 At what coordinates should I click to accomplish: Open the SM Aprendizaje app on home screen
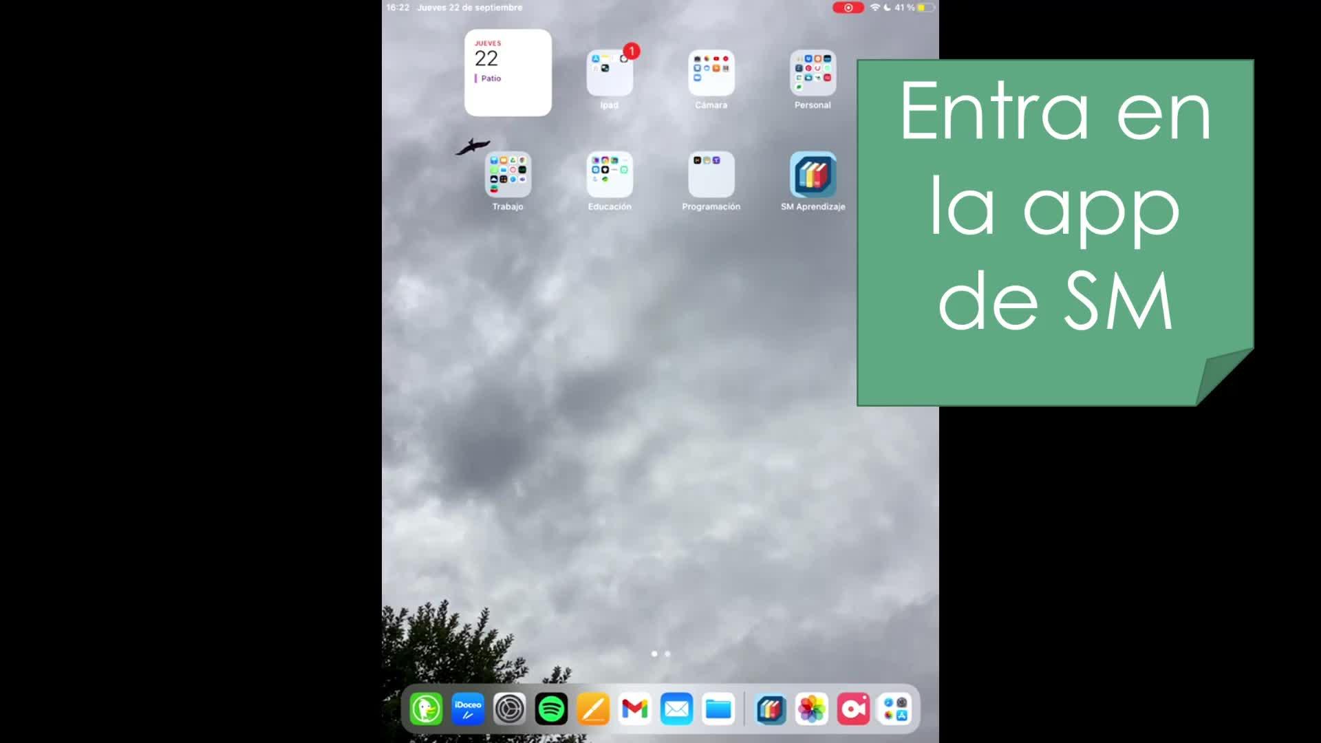pyautogui.click(x=813, y=175)
